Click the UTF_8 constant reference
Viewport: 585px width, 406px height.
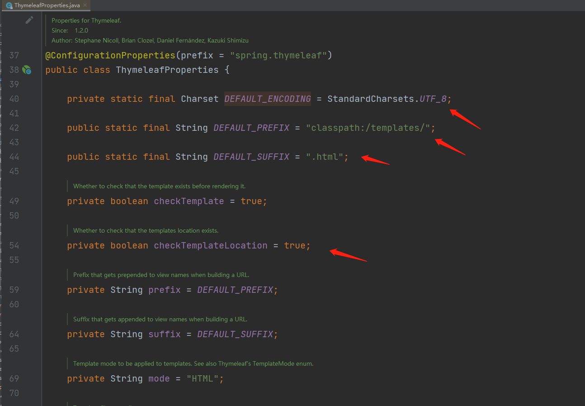pyautogui.click(x=433, y=99)
